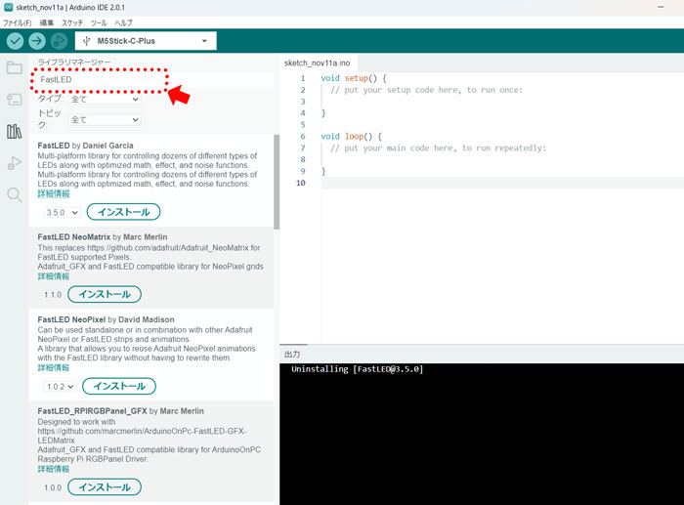The image size is (684, 505).
Task: Open the ツール menu
Action: pyautogui.click(x=99, y=22)
